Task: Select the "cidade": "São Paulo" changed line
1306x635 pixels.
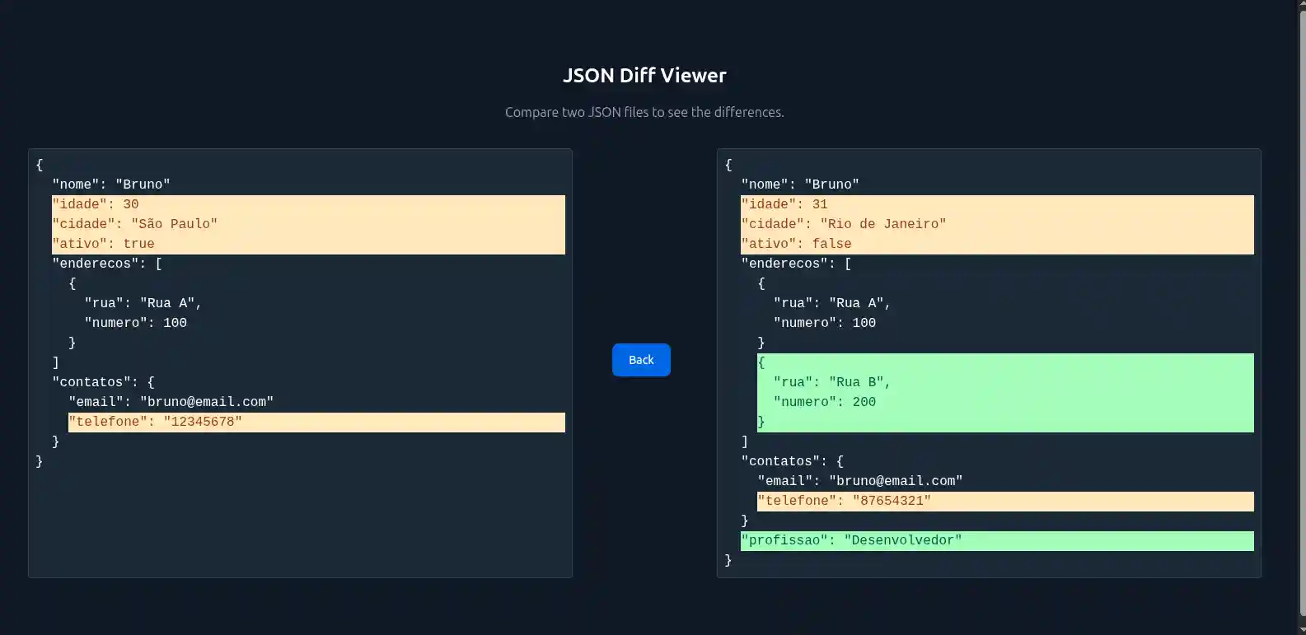Action: click(135, 224)
